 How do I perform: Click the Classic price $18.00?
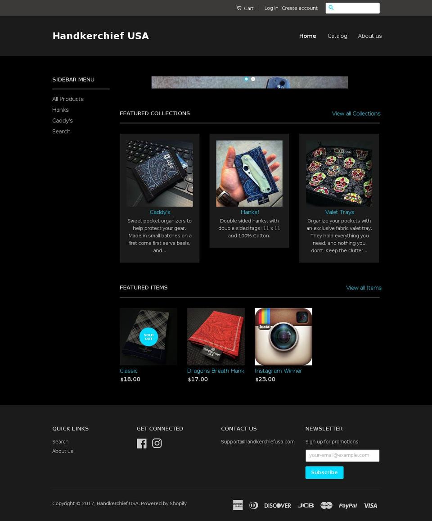[x=130, y=379]
